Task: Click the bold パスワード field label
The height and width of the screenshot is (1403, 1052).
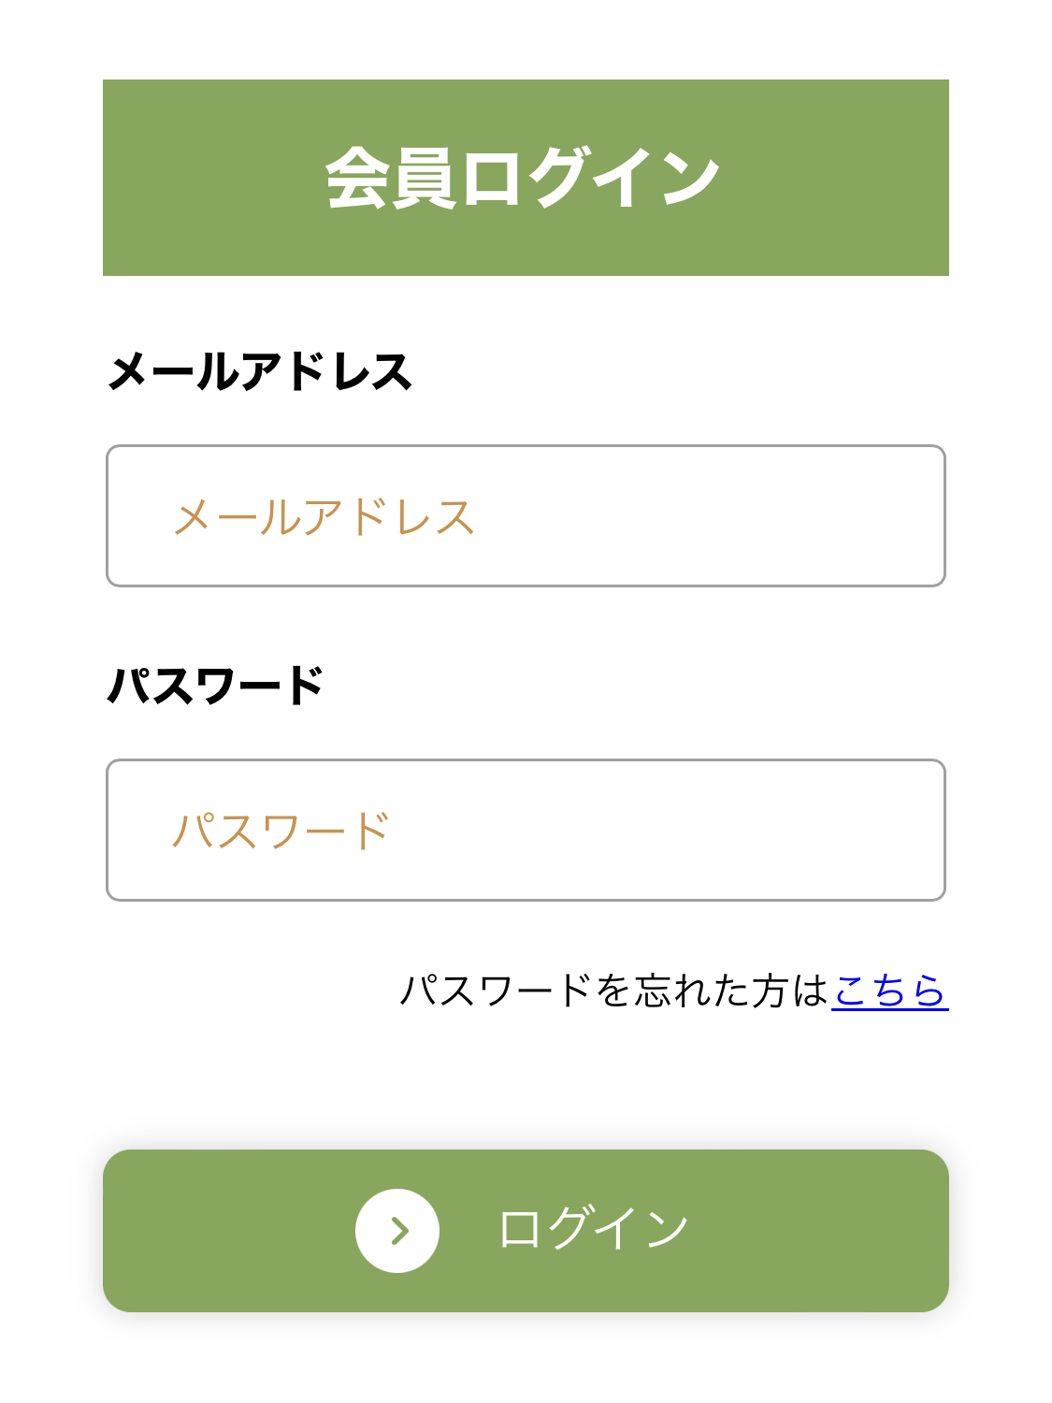Action: coord(216,686)
